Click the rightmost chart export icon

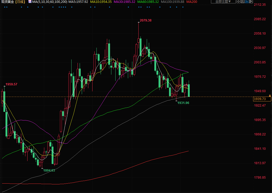[x=251, y=1]
